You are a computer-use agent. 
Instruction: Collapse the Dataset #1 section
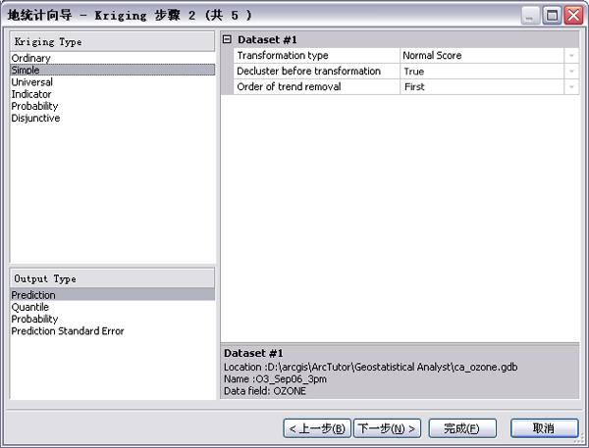coord(228,39)
